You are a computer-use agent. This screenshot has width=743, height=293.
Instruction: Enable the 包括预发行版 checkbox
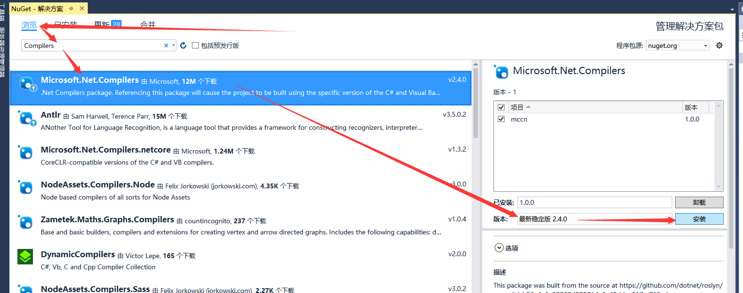point(196,45)
